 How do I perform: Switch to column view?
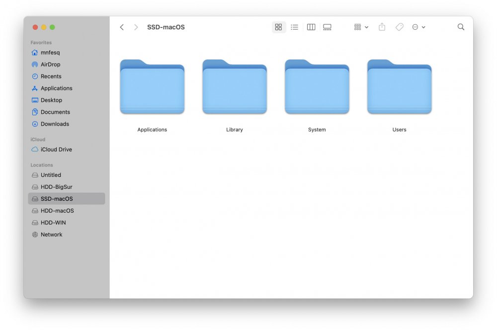(311, 27)
